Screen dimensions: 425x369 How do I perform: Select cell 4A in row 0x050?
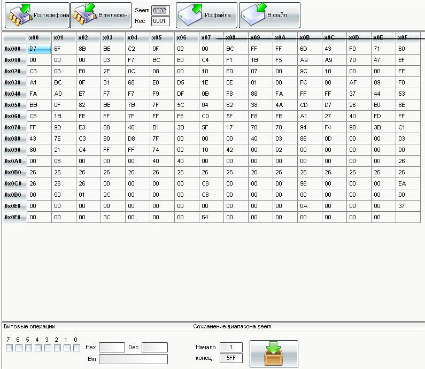(285, 105)
